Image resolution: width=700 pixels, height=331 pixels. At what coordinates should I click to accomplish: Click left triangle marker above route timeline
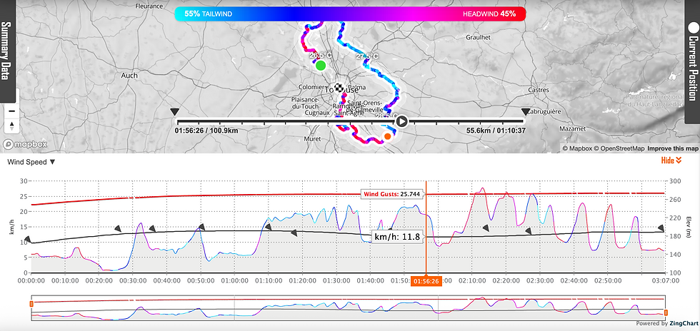[174, 111]
